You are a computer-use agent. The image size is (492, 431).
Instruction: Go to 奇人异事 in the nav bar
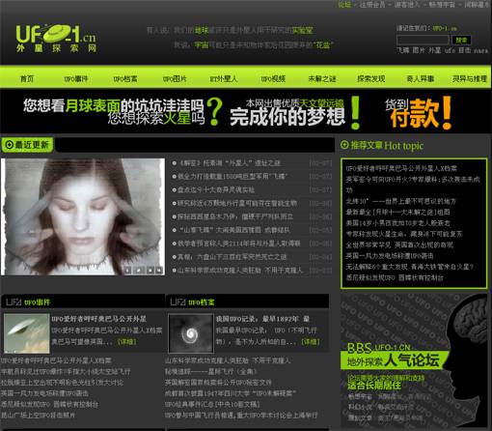coord(421,78)
